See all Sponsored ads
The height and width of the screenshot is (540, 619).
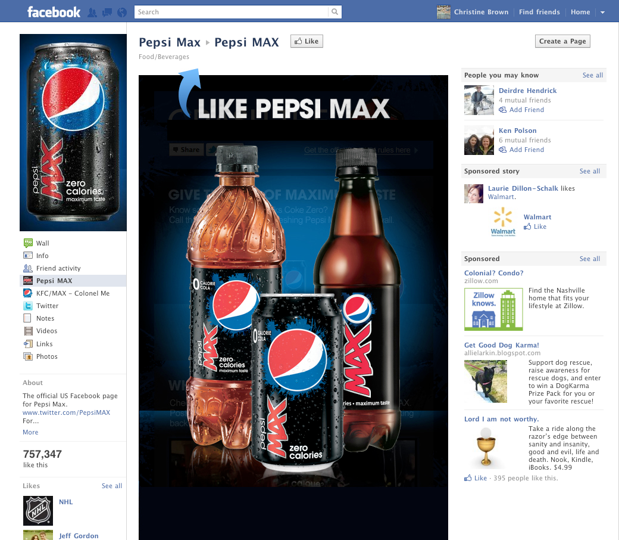[x=590, y=259]
